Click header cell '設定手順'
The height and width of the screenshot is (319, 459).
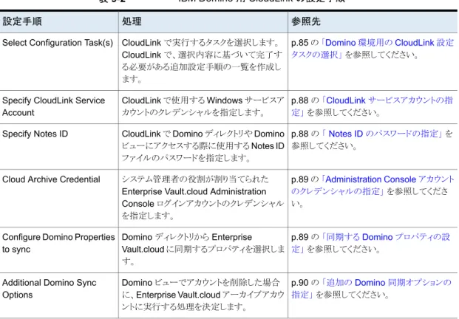pyautogui.click(x=59, y=21)
